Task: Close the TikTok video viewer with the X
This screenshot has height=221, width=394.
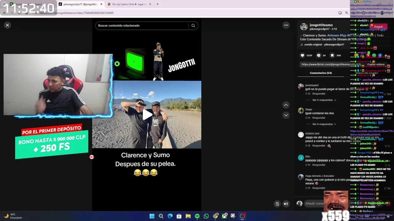Action: (x=7, y=25)
